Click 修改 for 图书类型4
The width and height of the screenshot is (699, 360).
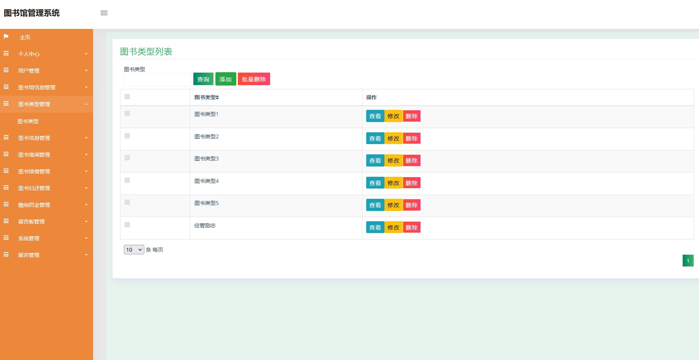[394, 183]
